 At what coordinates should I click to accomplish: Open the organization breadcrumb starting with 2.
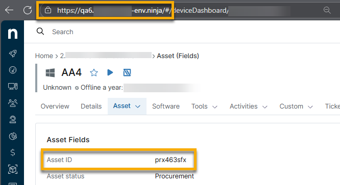106,56
